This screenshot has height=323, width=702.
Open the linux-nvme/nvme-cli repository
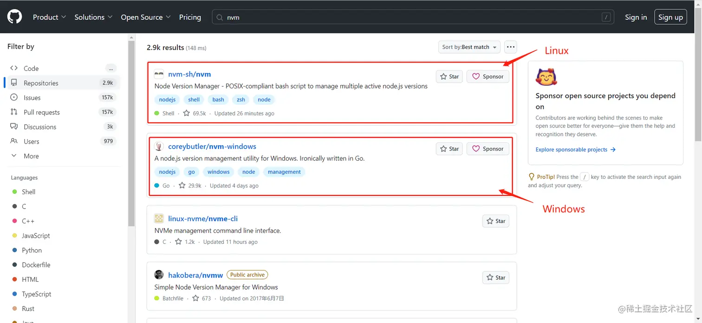203,219
